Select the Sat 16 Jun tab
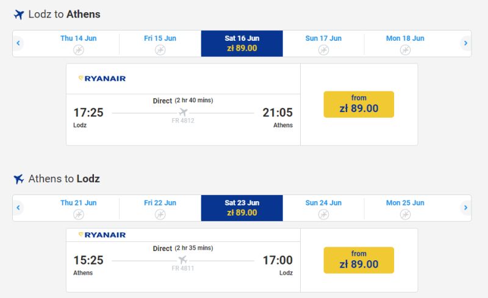488x298 pixels. pos(242,43)
